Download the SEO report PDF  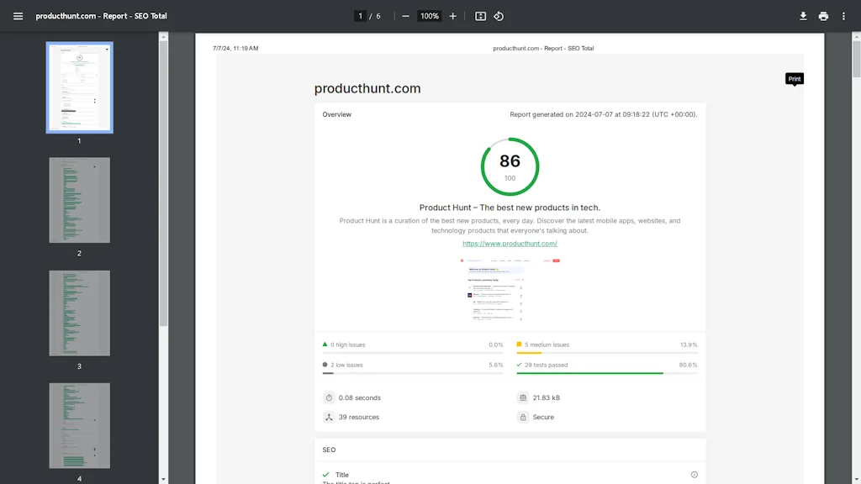click(x=803, y=16)
